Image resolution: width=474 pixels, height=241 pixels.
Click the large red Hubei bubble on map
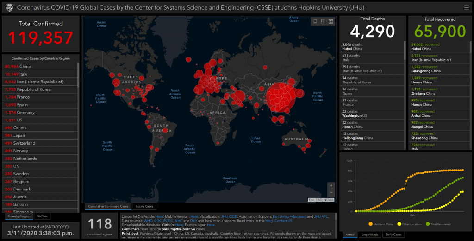coord(281,97)
